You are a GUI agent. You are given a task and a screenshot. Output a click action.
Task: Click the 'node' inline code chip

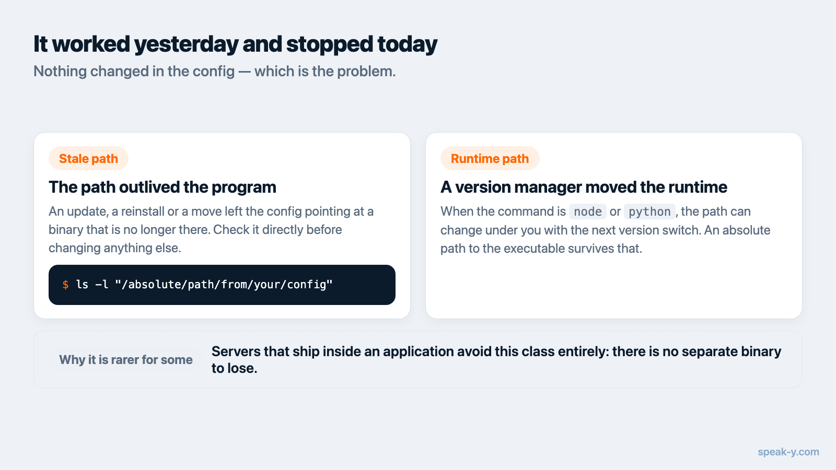pos(588,211)
